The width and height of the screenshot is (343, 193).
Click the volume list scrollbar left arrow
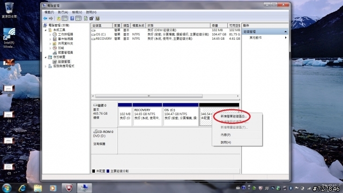tap(93, 96)
